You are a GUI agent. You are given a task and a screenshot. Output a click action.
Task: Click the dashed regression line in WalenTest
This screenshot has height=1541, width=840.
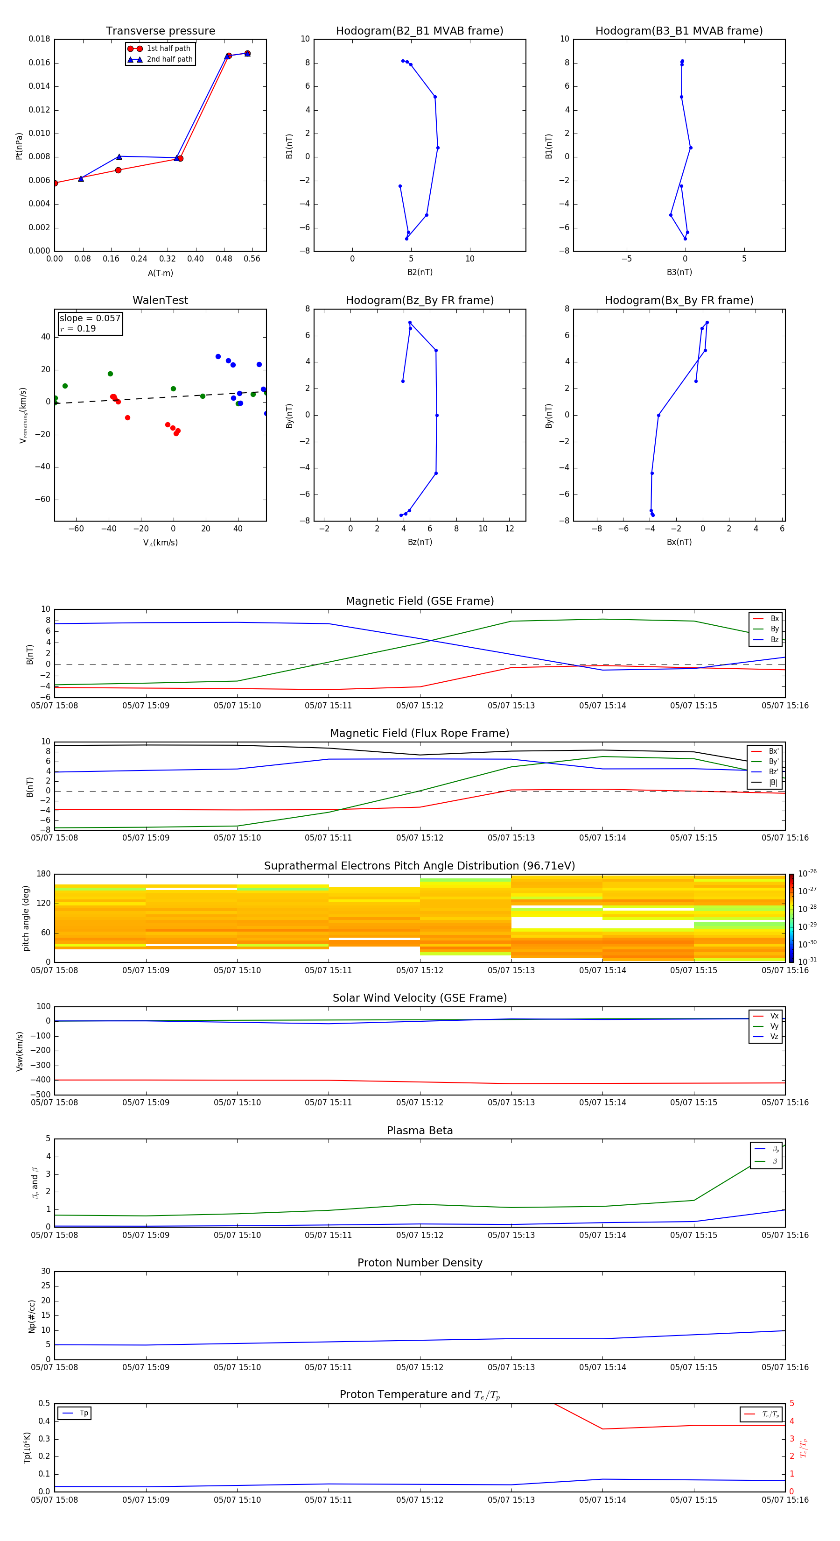click(160, 397)
